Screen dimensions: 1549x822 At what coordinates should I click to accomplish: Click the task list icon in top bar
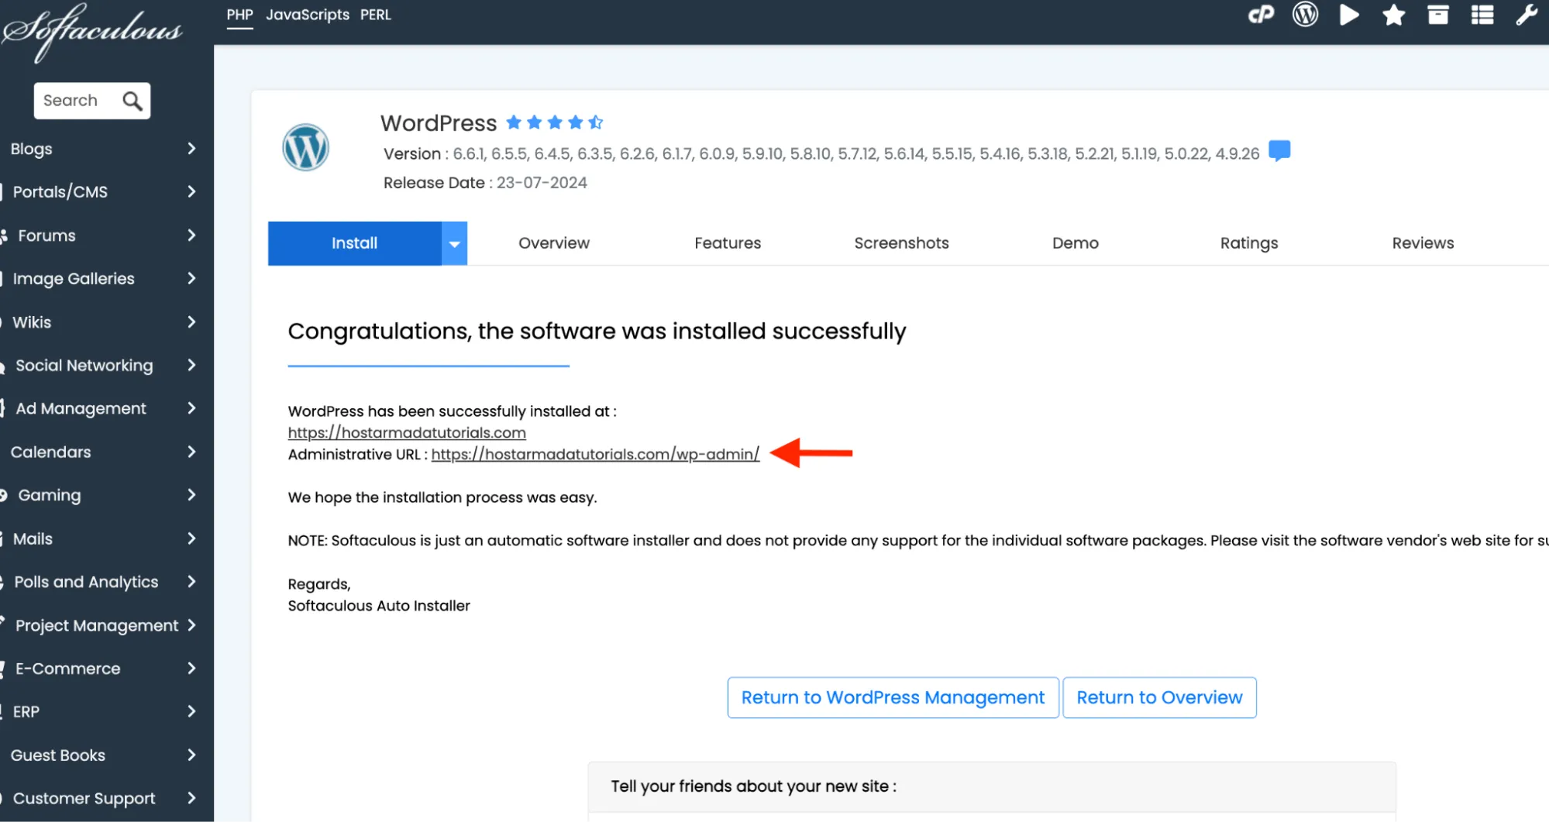coord(1482,15)
